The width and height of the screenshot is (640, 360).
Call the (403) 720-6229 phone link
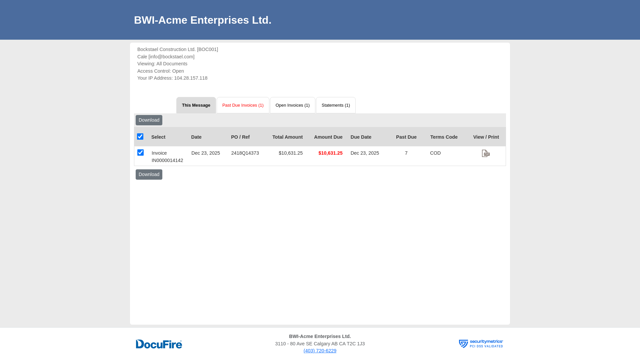click(x=320, y=351)
